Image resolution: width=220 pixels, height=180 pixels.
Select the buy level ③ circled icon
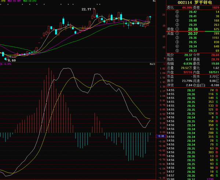coord(178,42)
